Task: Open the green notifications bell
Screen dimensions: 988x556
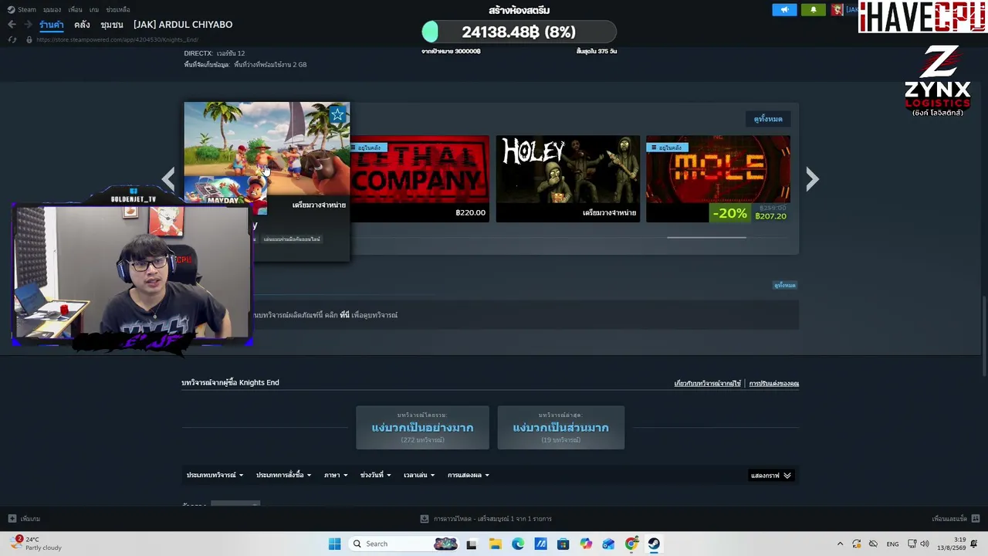Action: [x=813, y=10]
